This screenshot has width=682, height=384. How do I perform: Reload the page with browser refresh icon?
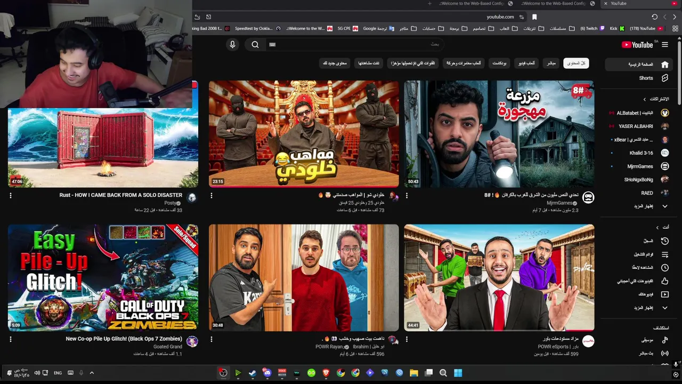pyautogui.click(x=655, y=17)
